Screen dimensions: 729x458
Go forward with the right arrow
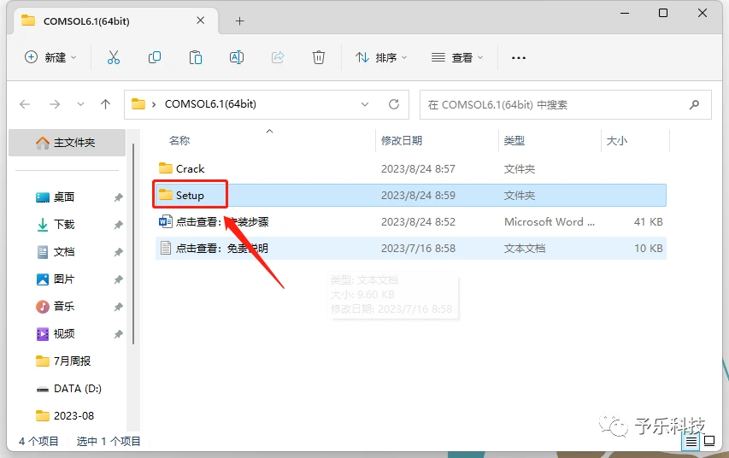[55, 104]
